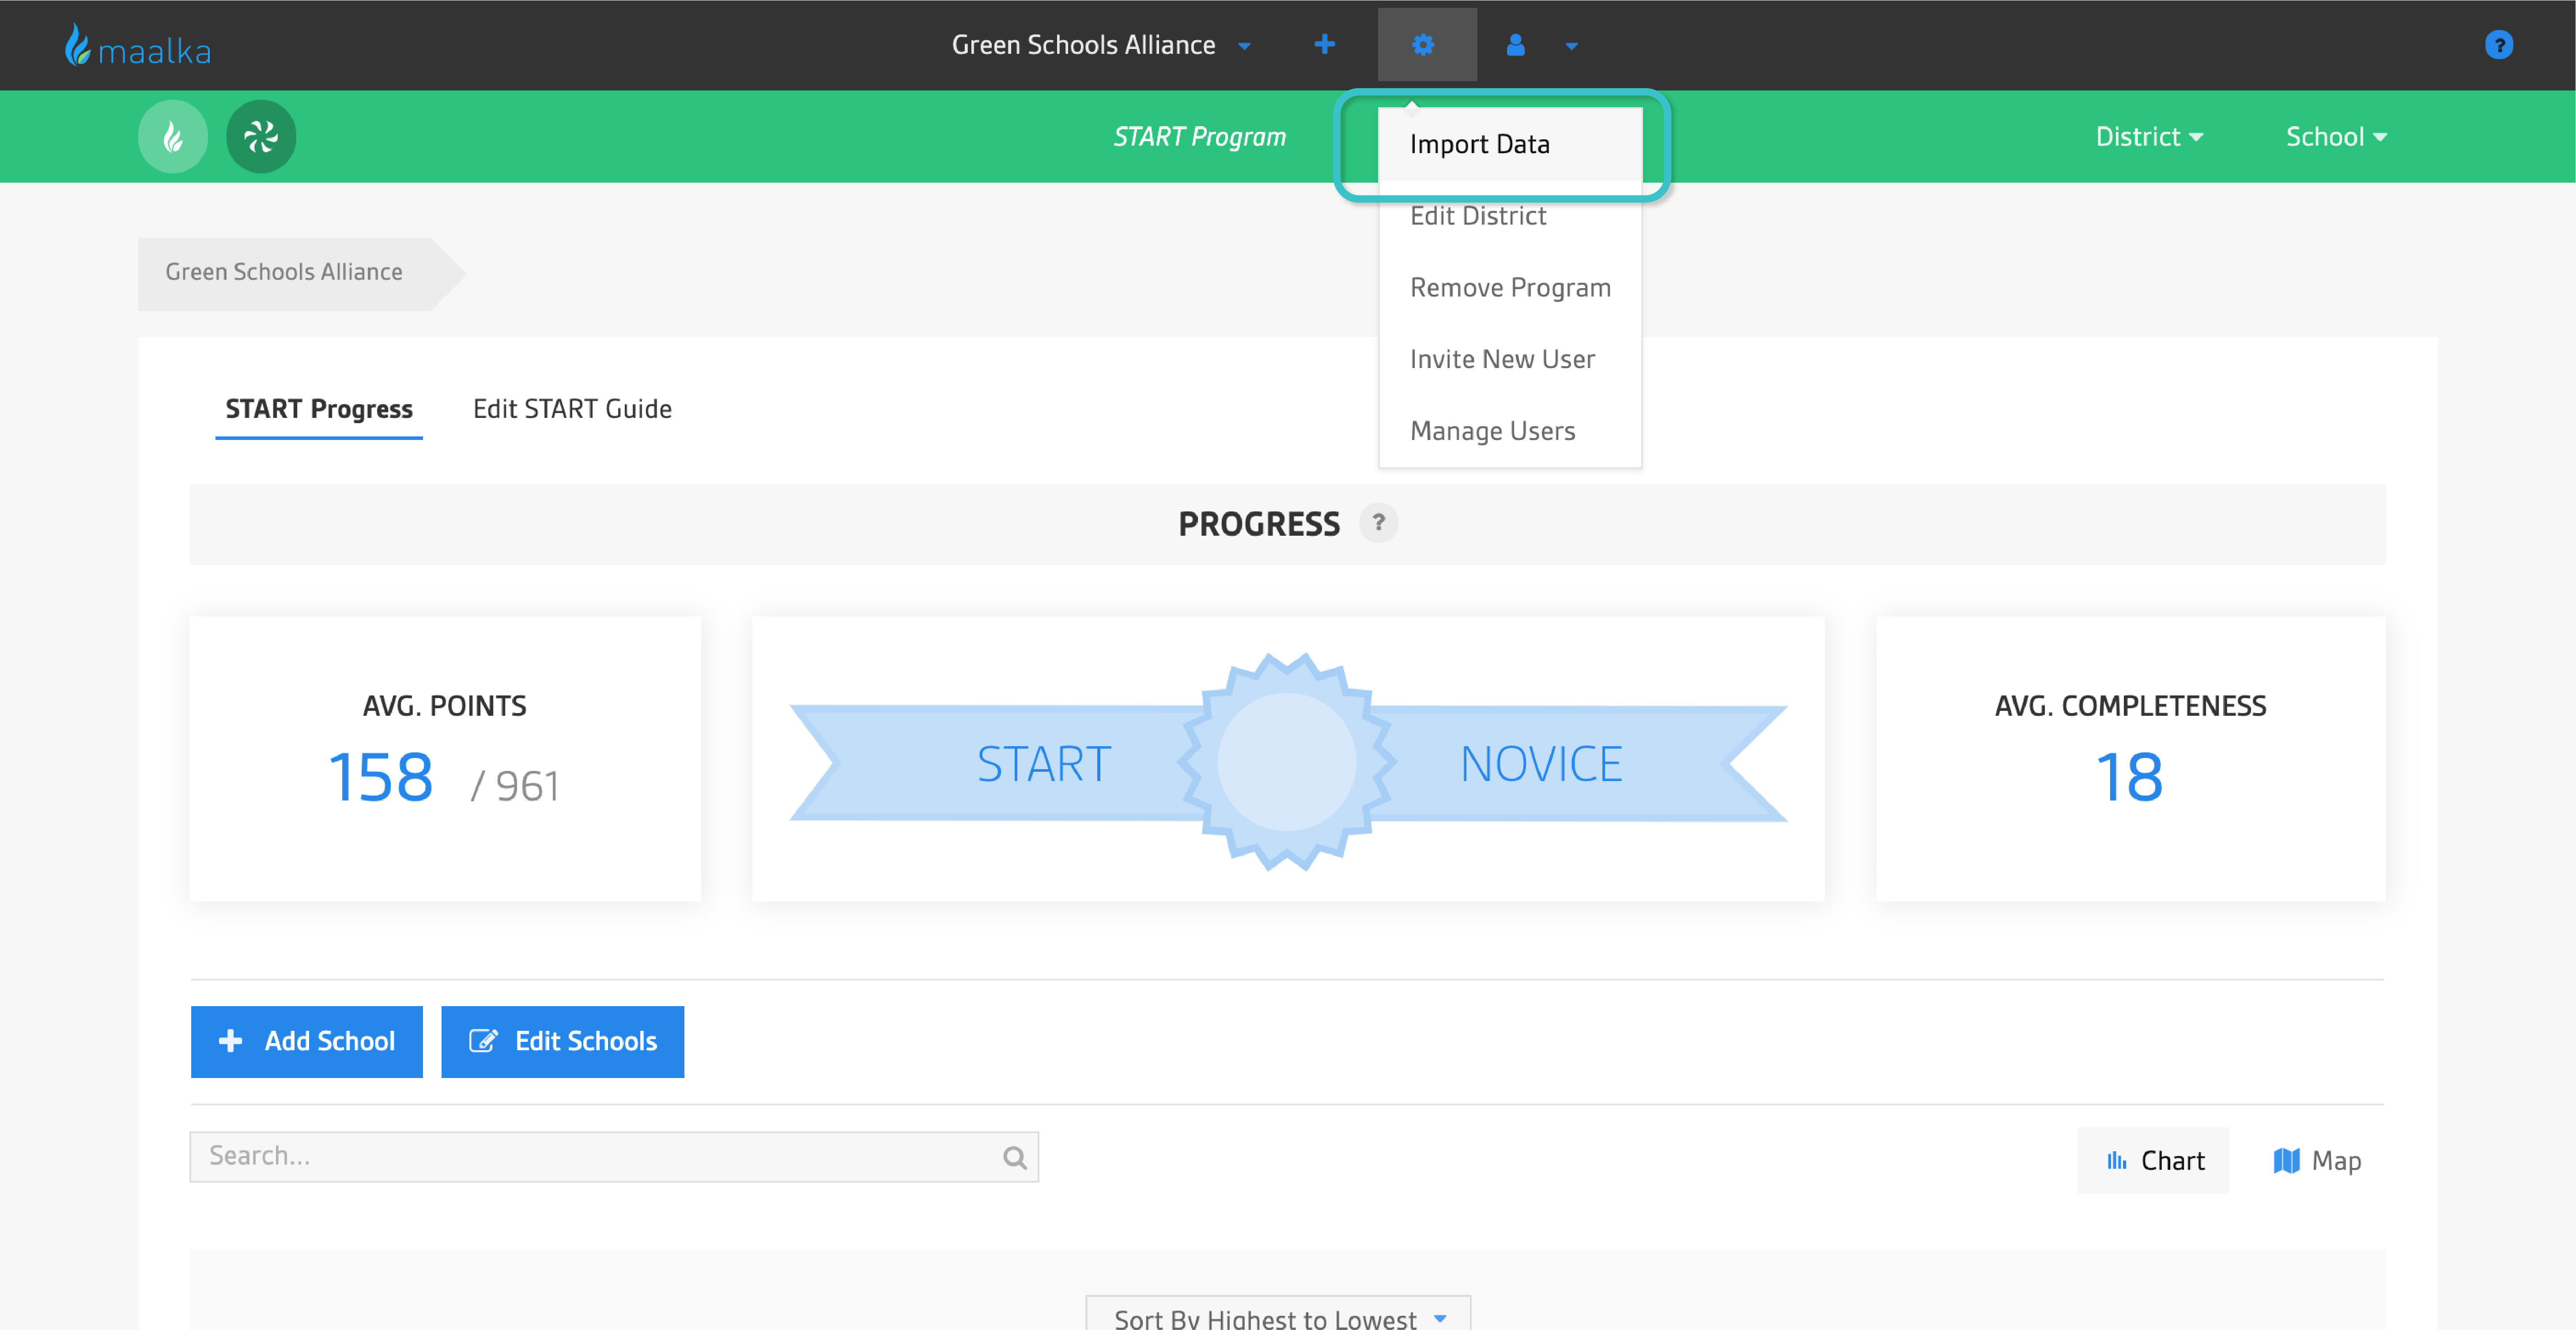Focus the Search input field

(614, 1157)
